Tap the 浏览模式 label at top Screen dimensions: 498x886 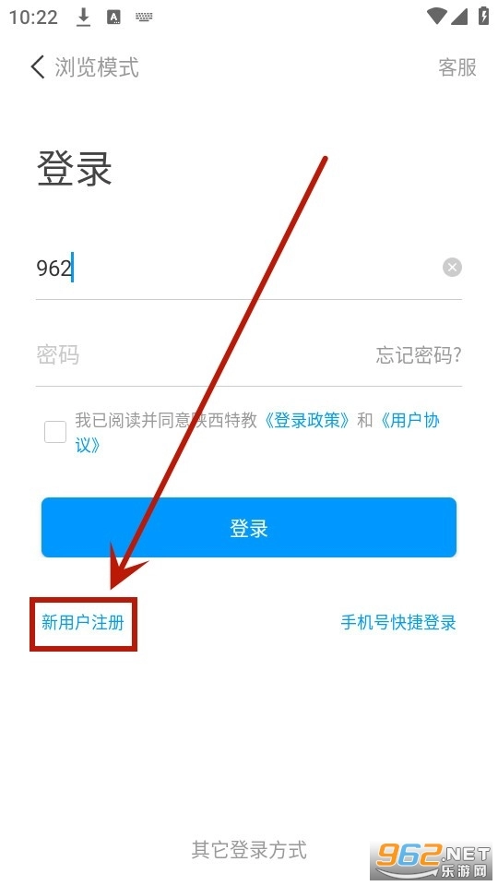coord(97,67)
